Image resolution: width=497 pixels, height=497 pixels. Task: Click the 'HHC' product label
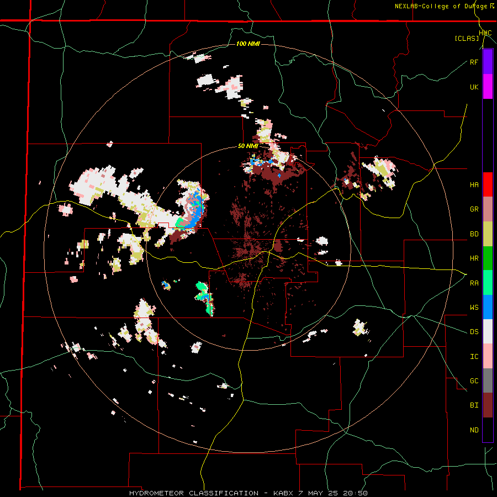coord(485,33)
